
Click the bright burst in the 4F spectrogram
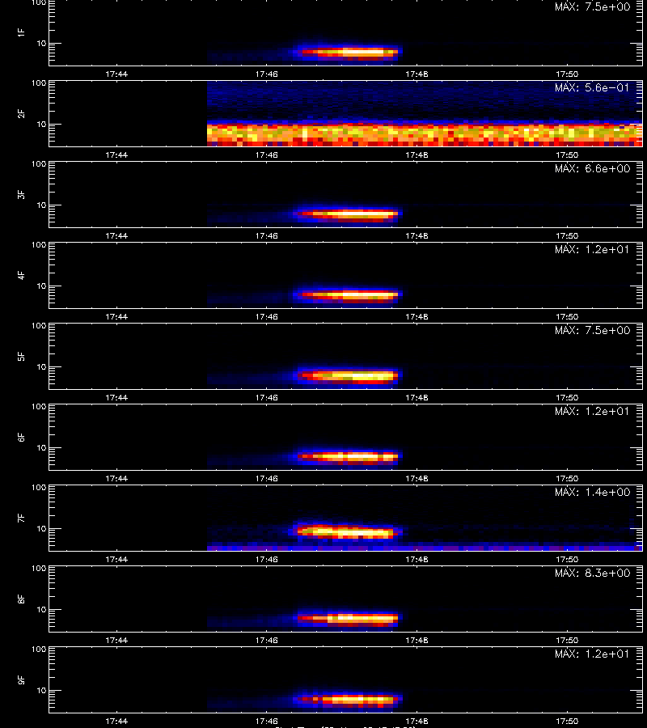[x=348, y=295]
